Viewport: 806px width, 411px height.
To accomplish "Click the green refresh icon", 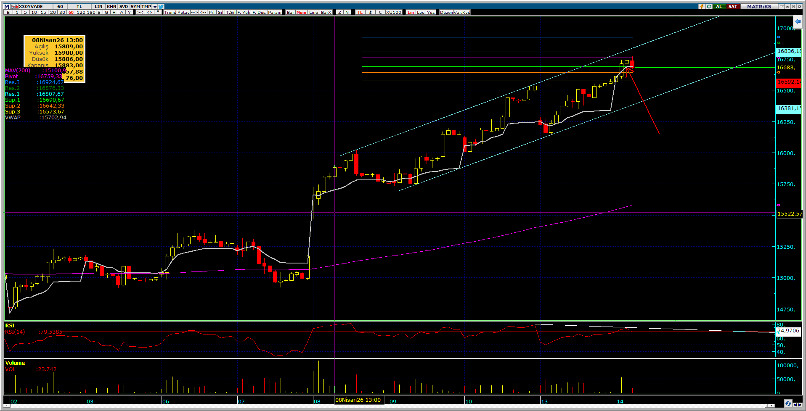I will (709, 7).
